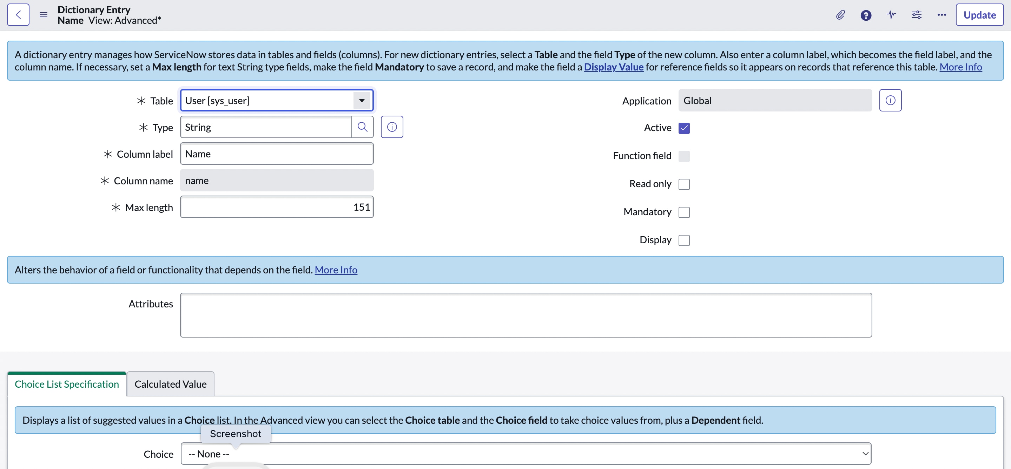
Task: Enable the Mandatory checkbox
Action: [x=684, y=212]
